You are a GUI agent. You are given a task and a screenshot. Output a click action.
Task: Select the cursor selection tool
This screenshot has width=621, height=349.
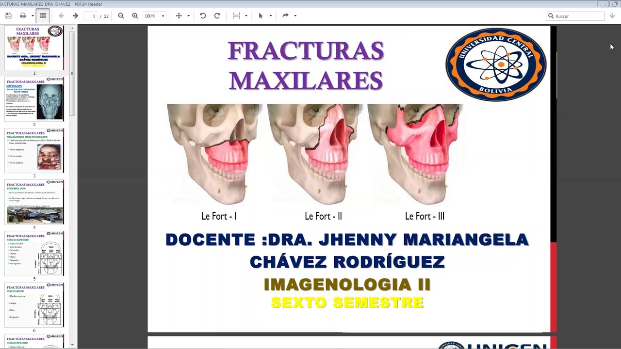(261, 16)
